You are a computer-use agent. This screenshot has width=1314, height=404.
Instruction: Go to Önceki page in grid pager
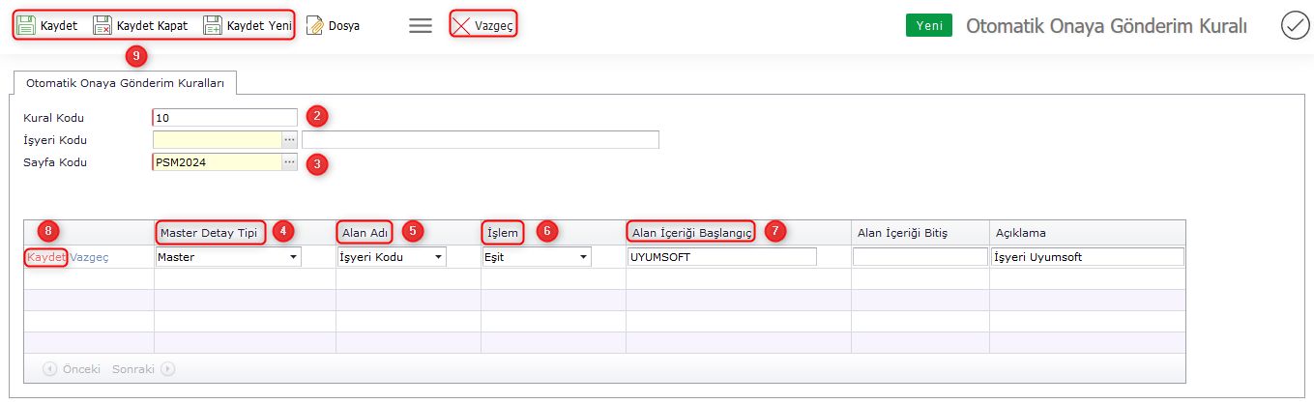(72, 368)
